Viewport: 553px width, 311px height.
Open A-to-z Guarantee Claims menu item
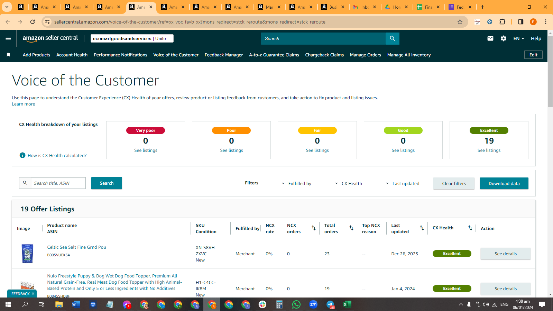(274, 55)
